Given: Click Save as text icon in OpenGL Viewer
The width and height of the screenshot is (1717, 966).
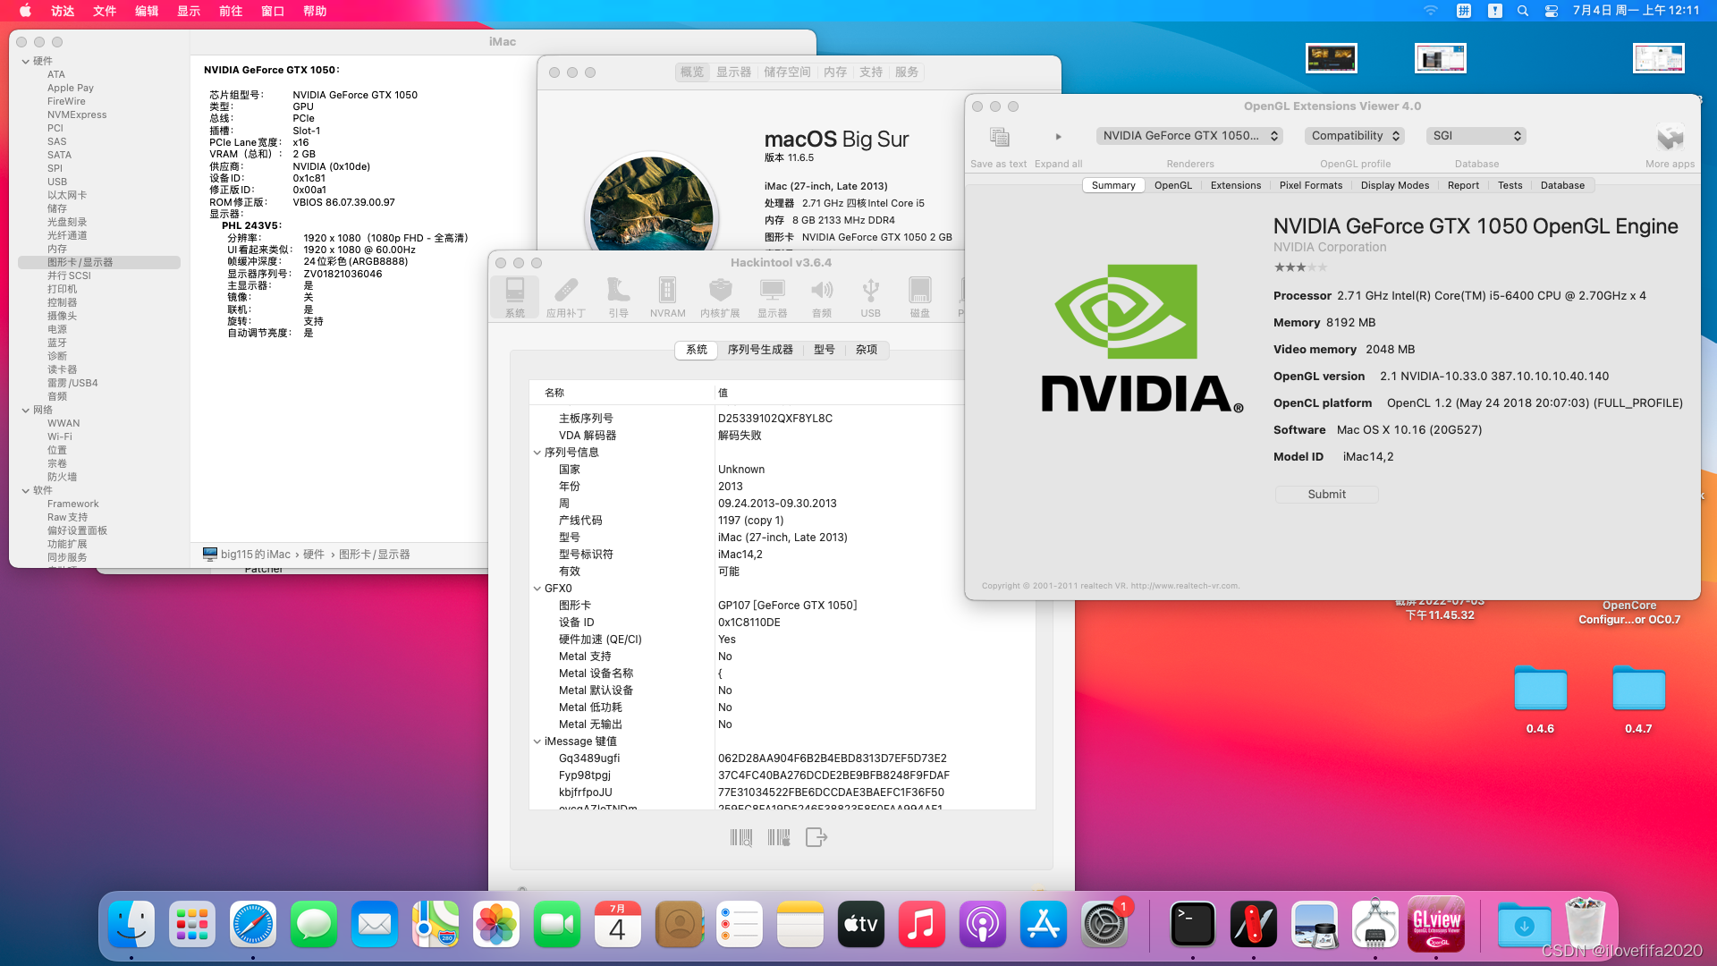Looking at the screenshot, I should click(999, 138).
